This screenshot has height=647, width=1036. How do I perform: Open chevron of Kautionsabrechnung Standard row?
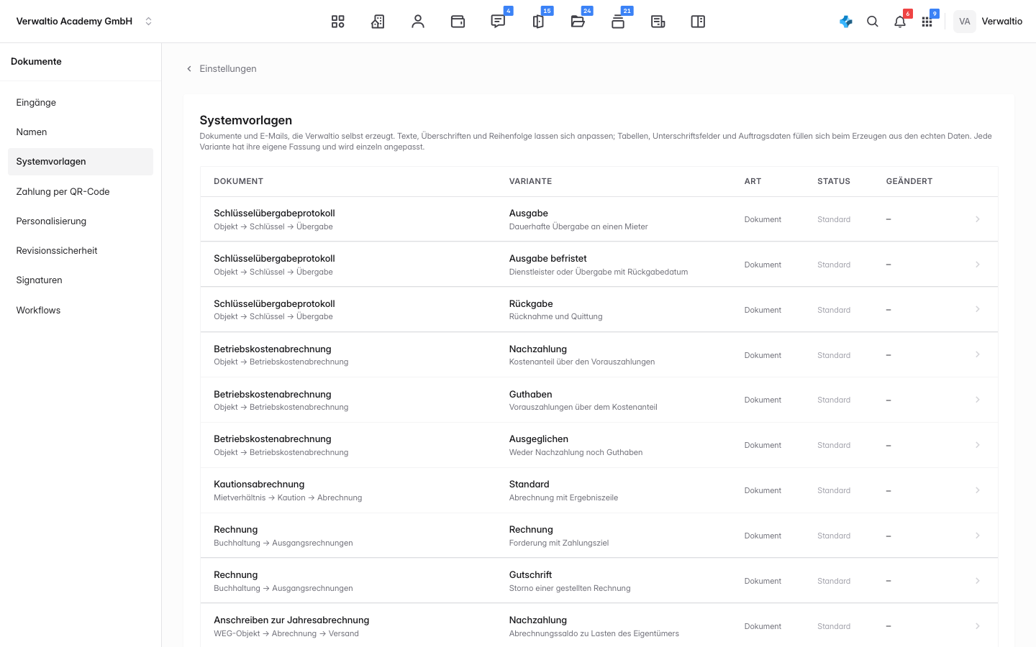coord(977,490)
